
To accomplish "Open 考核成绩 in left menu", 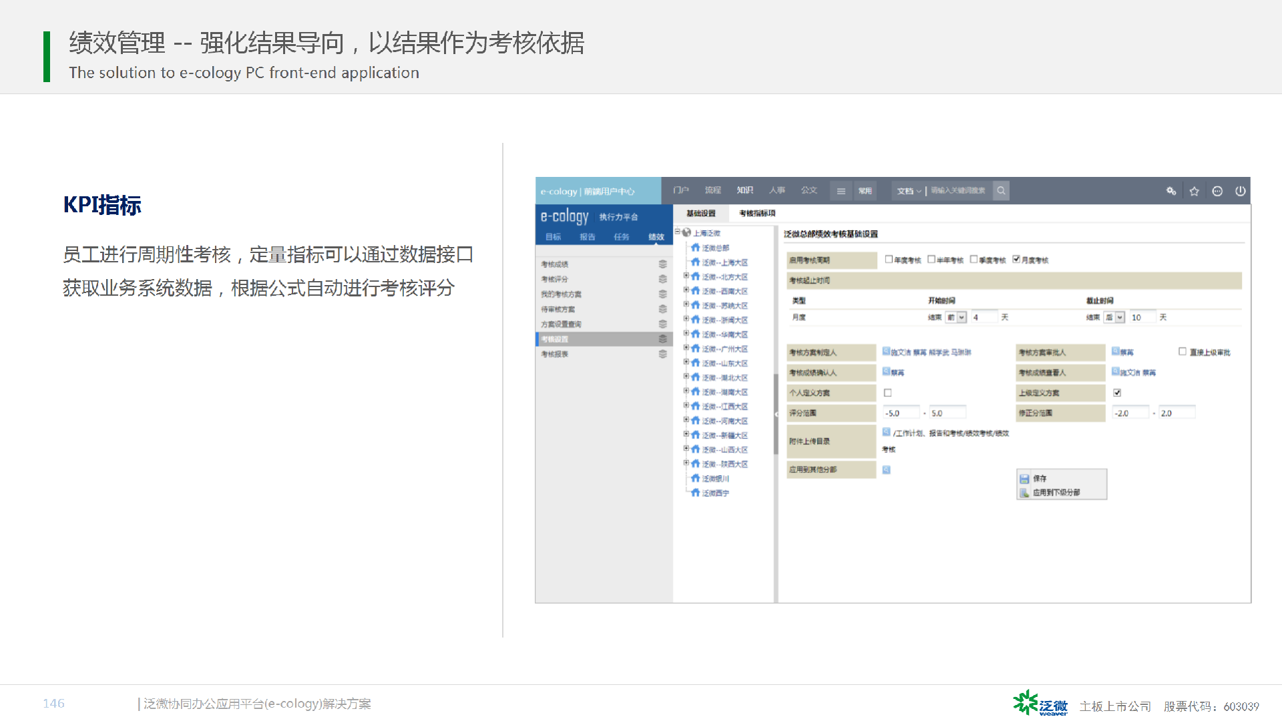I will pyautogui.click(x=555, y=264).
